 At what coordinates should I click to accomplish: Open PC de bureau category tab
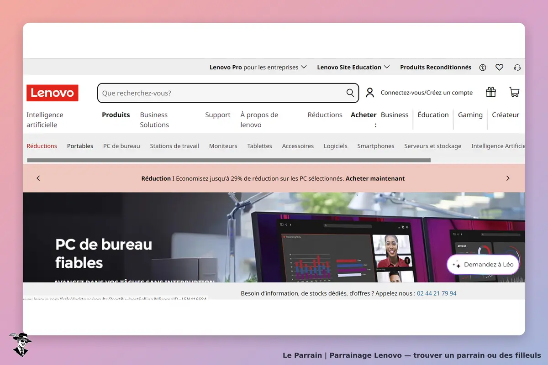(x=121, y=146)
